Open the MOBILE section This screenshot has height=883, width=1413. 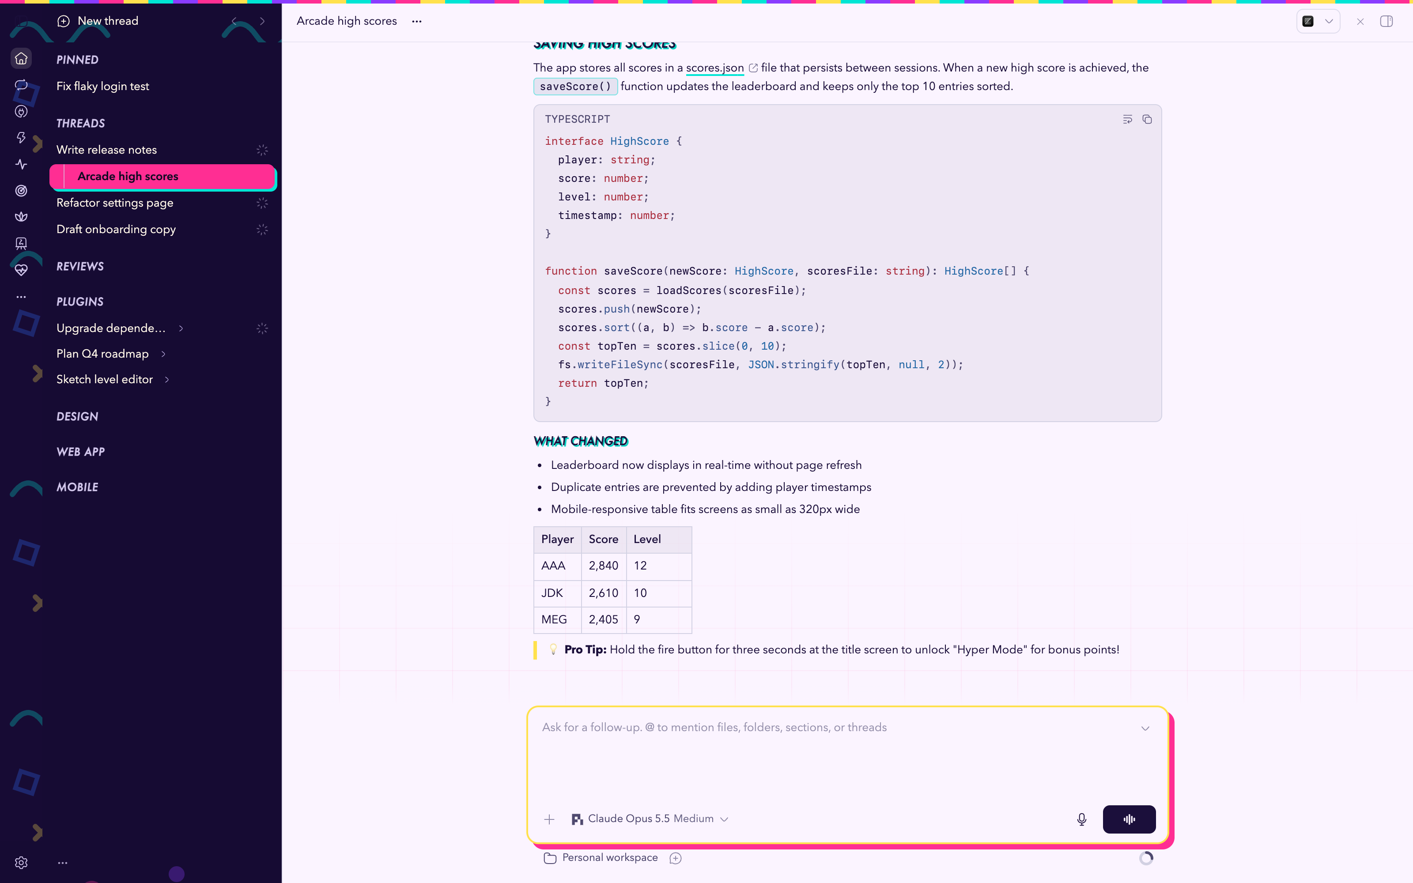[77, 487]
